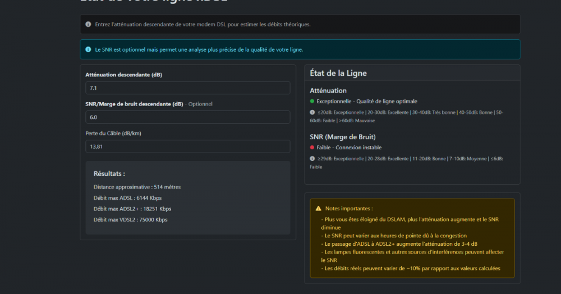The image size is (561, 294).
Task: Click the 'Distance approximative : 514 mètres' line
Action: [137, 187]
